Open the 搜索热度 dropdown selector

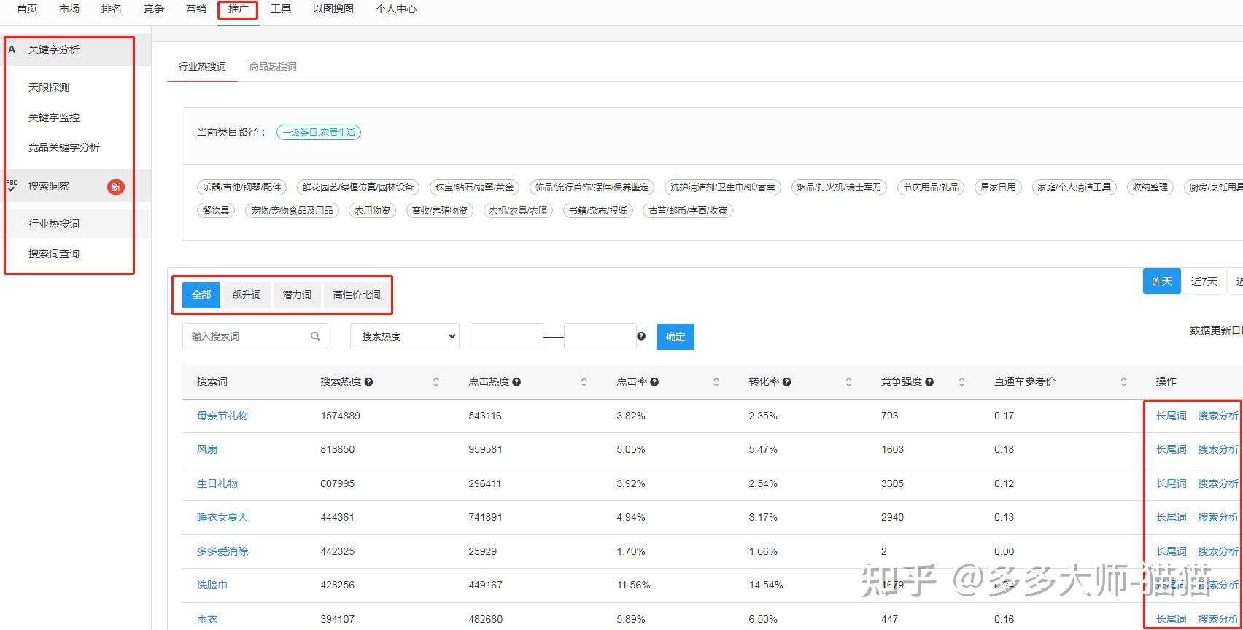405,336
